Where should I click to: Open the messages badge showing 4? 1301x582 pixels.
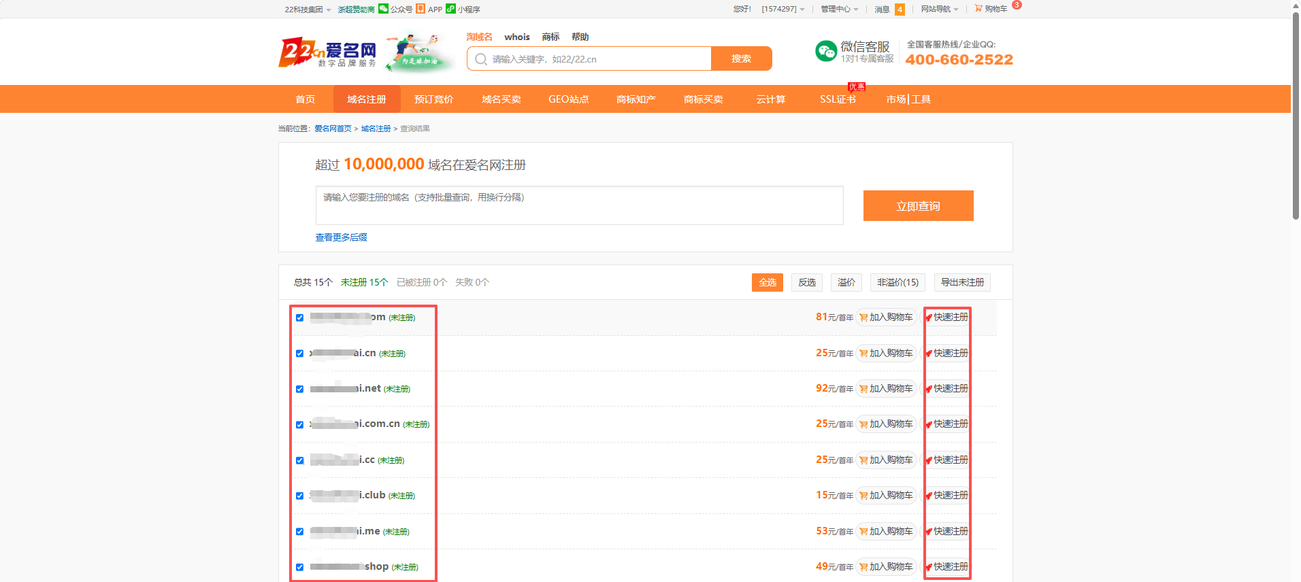[x=900, y=10]
